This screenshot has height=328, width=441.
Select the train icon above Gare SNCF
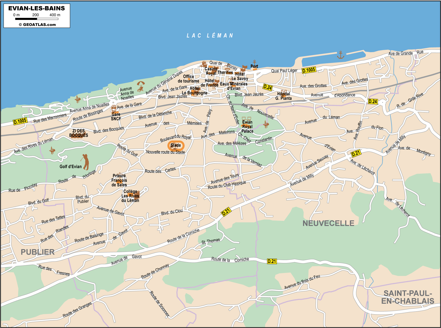[x=114, y=108]
